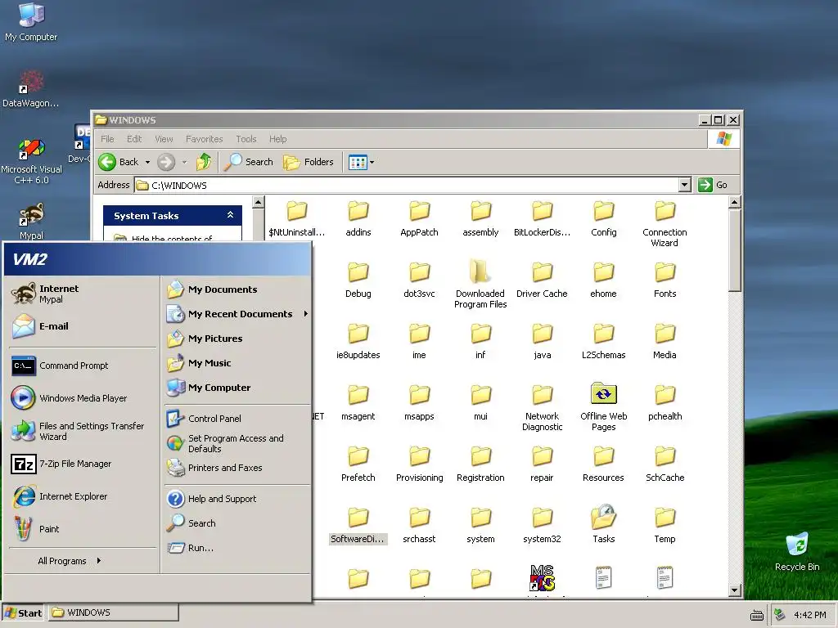838x628 pixels.
Task: Click the task pane scrollbar up arrow
Action: (258, 202)
